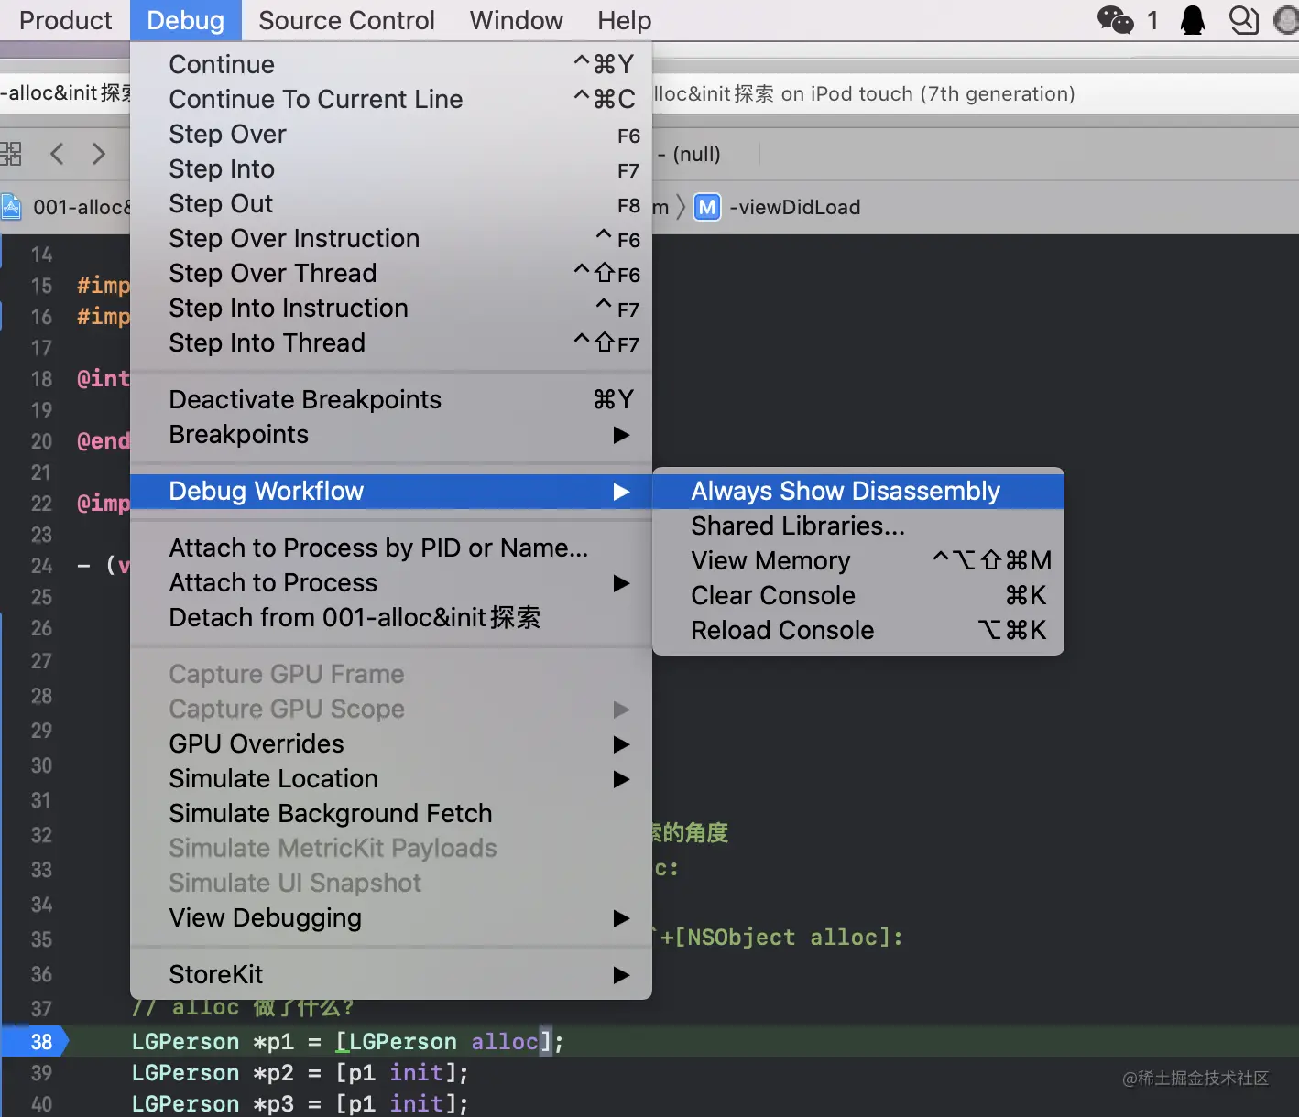
Task: Click the 001-alloc file tab label
Action: point(81,207)
